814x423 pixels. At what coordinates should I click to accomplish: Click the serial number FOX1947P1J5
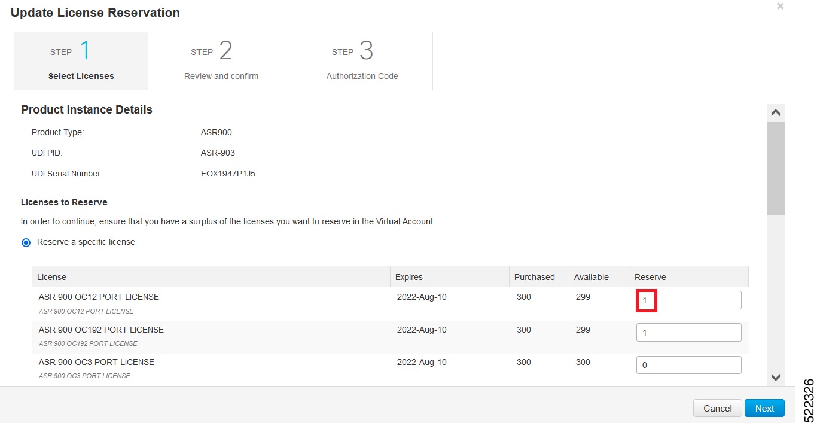click(x=228, y=174)
